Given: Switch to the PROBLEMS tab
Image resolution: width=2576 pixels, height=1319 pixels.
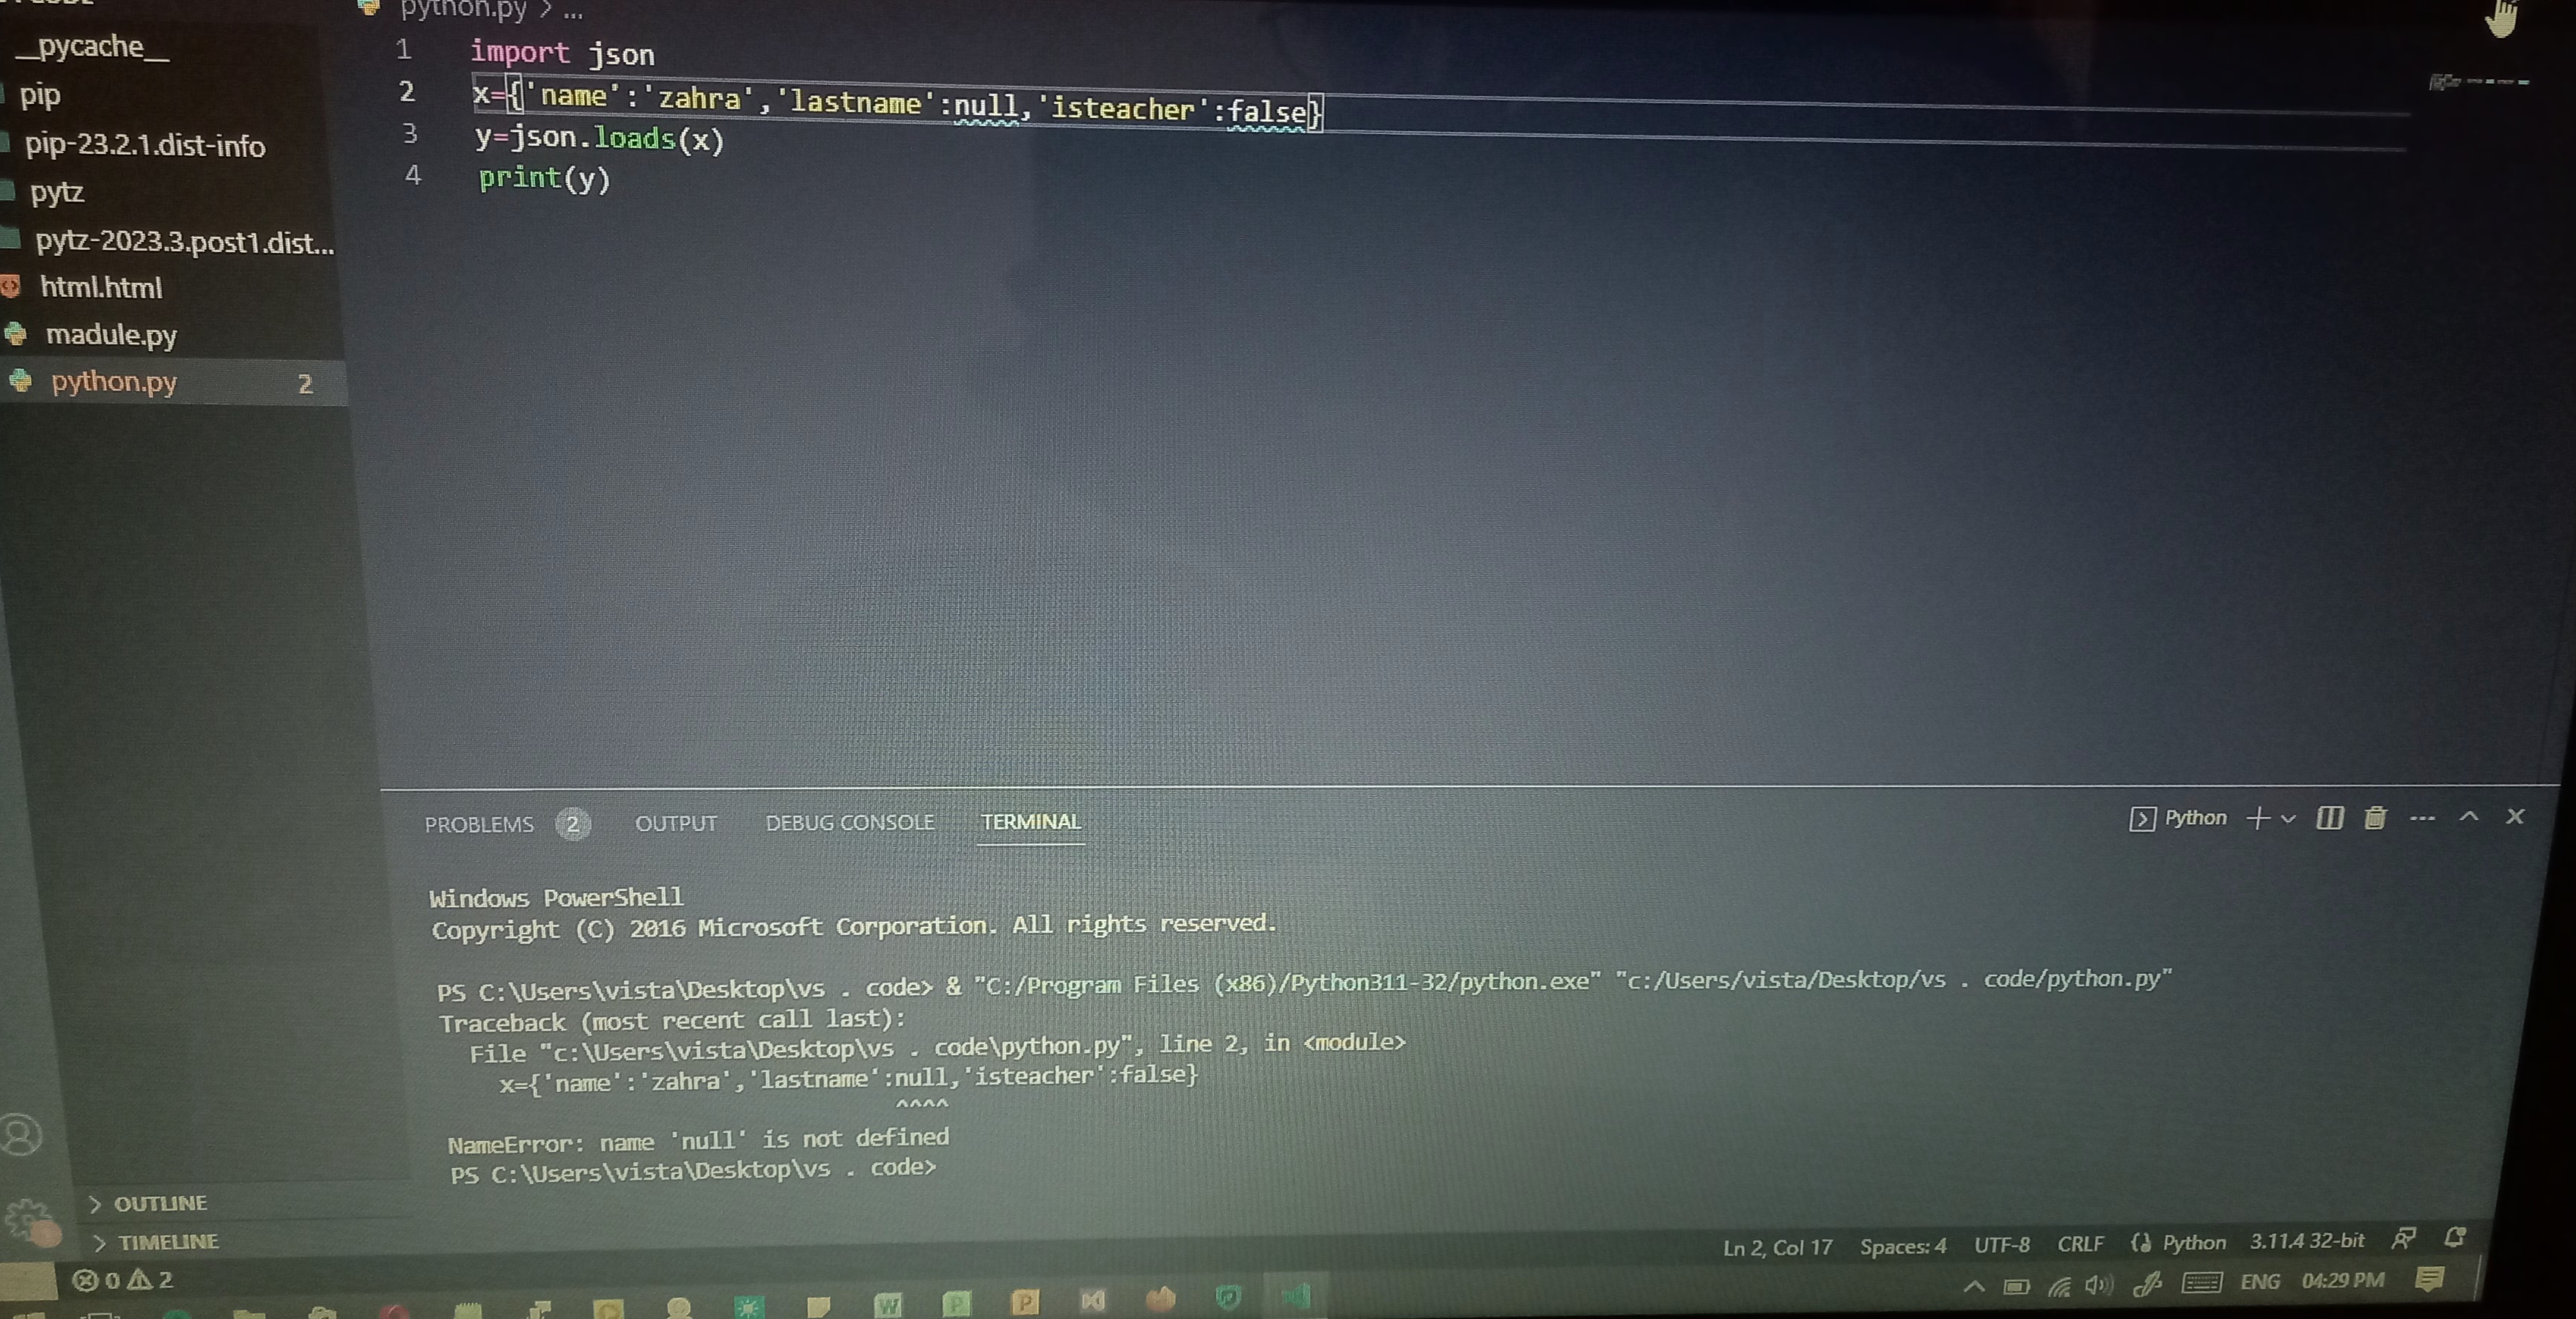Looking at the screenshot, I should point(479,824).
